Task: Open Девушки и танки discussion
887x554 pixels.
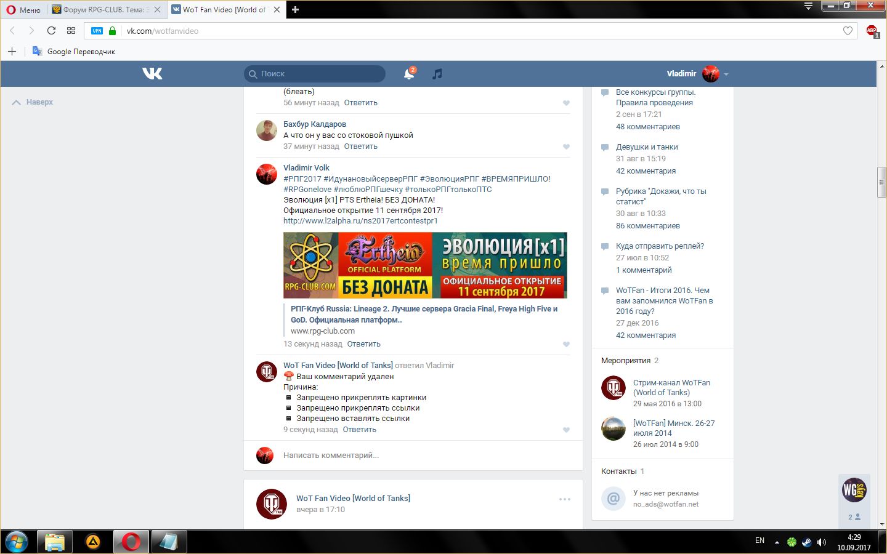Action: tap(647, 147)
